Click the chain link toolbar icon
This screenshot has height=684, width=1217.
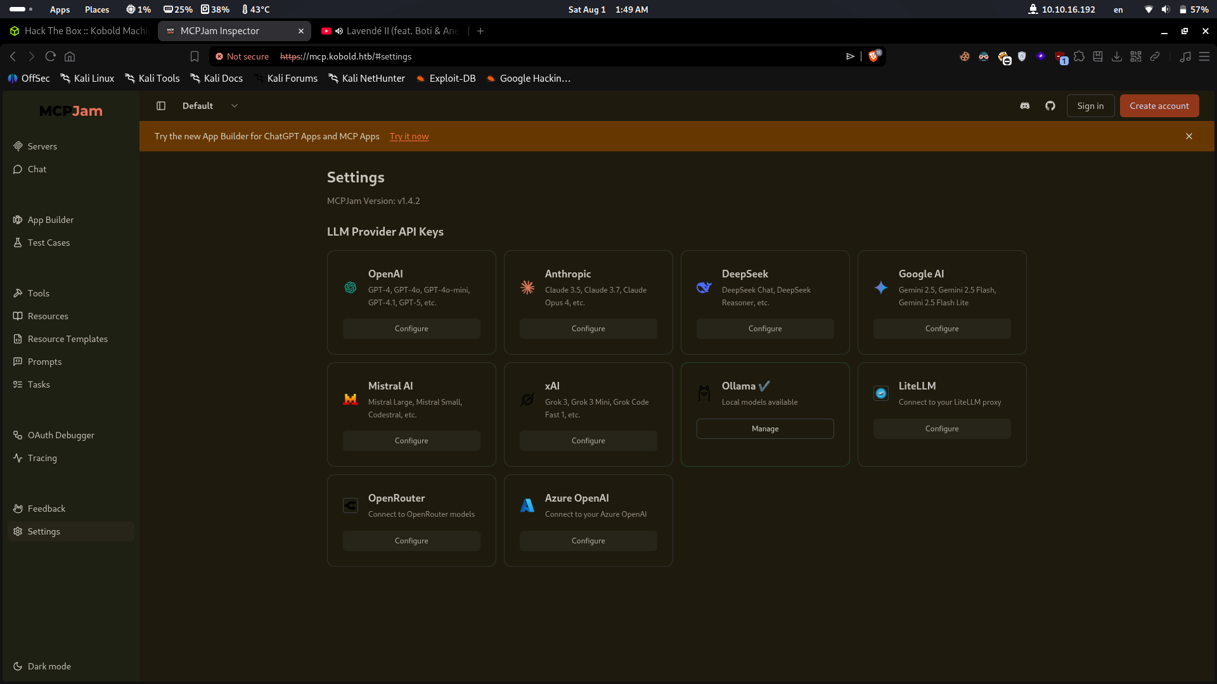click(1155, 56)
